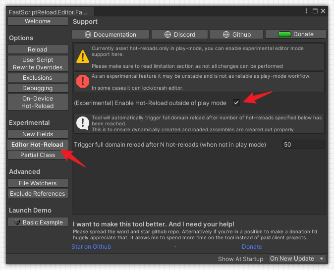Click the globe icon on Github button
Screen dimensions: 334x270
(226, 34)
